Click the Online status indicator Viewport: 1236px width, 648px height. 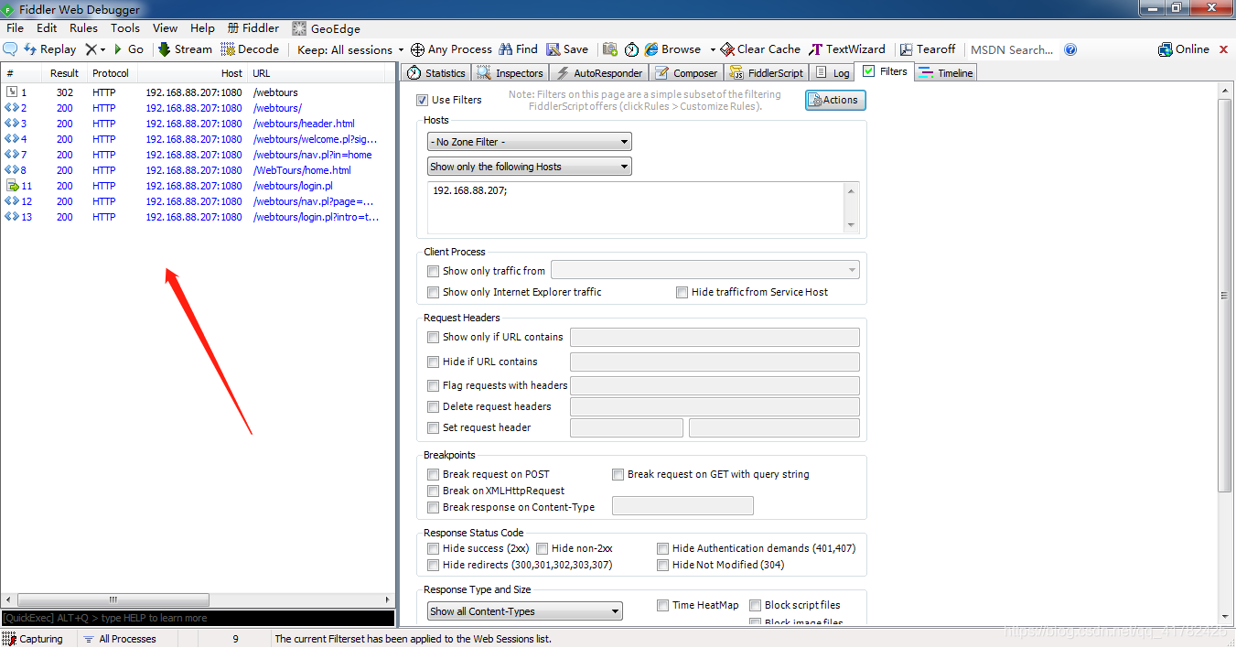point(1184,49)
